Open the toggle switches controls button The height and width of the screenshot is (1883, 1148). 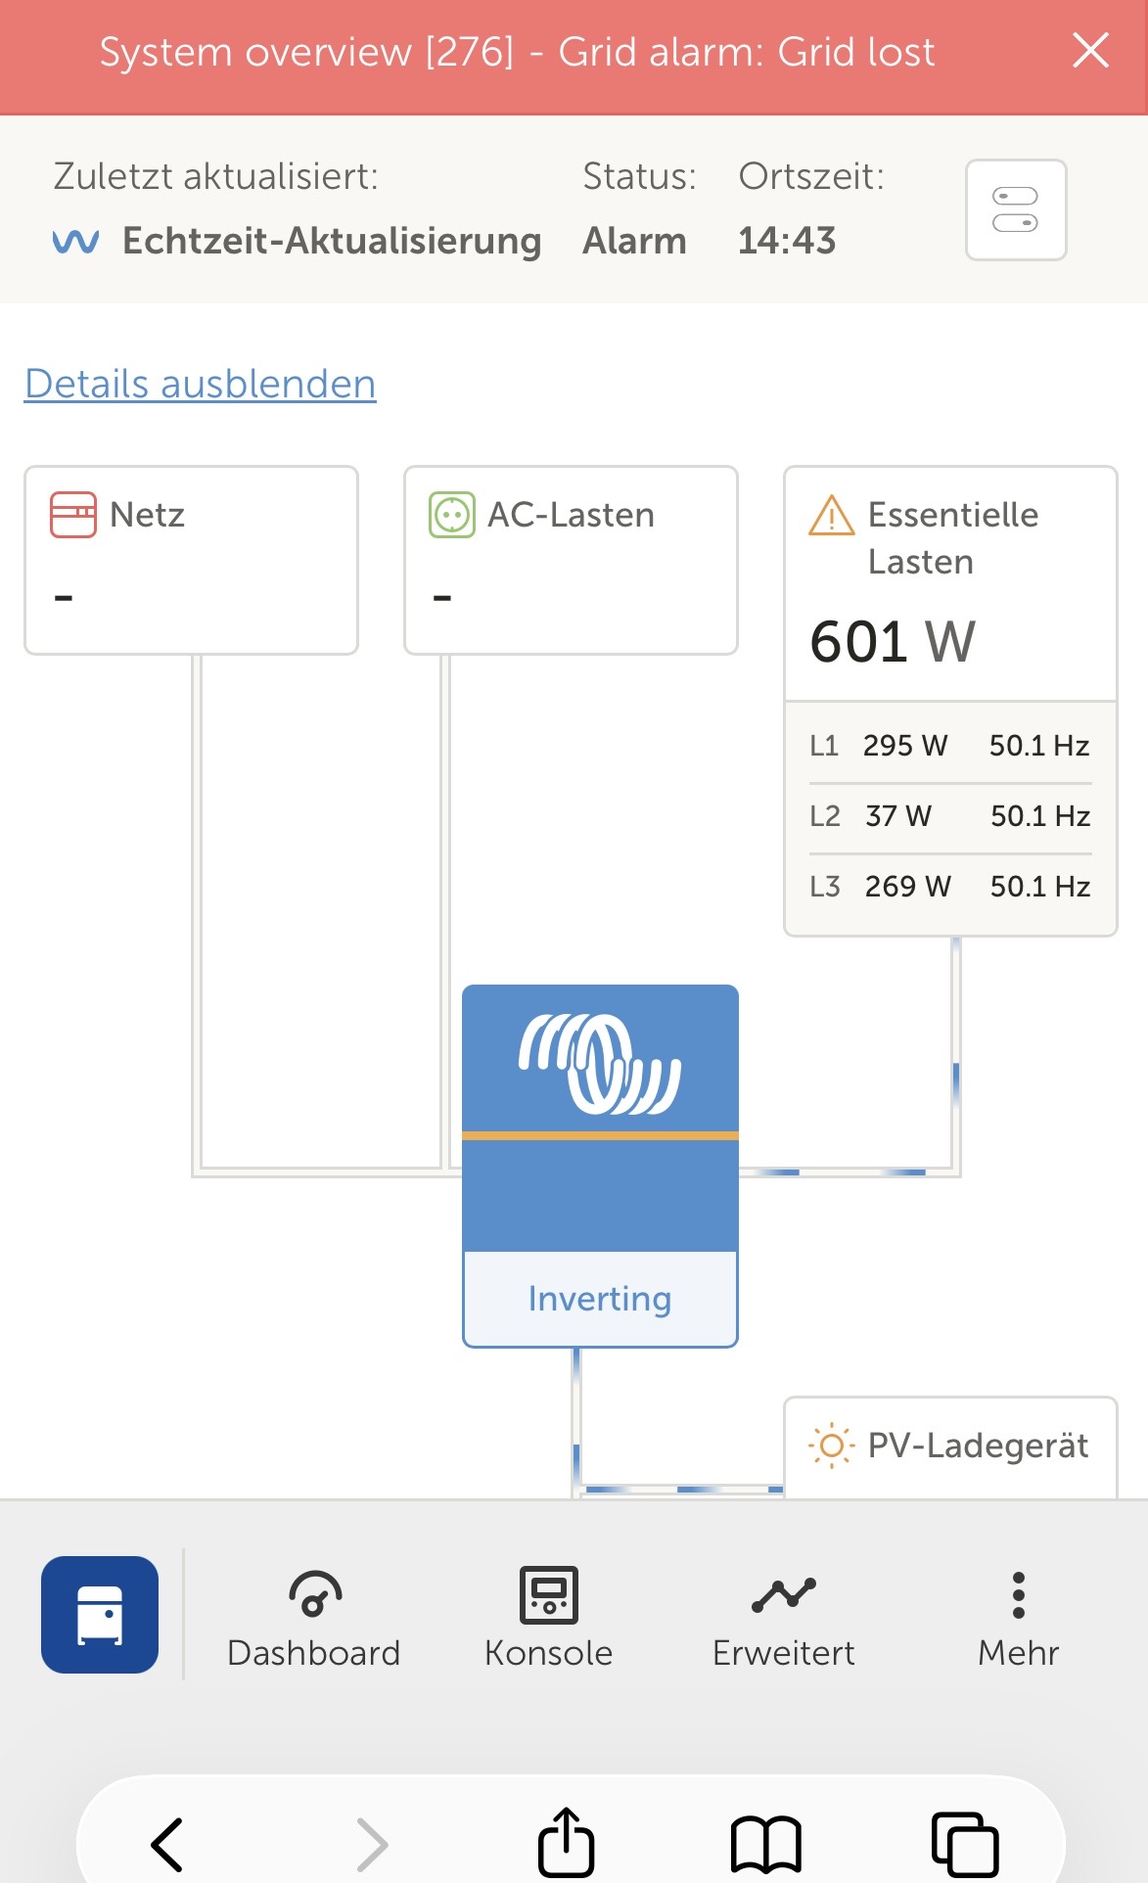tap(1015, 209)
